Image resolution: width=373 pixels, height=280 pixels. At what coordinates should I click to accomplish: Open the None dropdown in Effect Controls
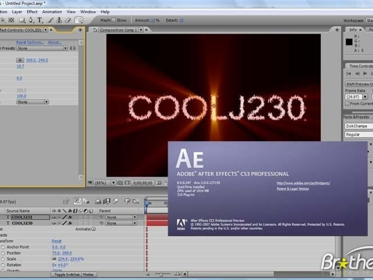click(x=32, y=102)
